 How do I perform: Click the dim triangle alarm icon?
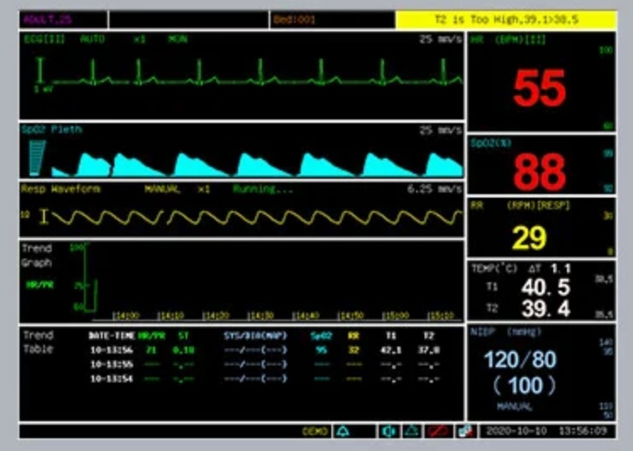tap(411, 432)
